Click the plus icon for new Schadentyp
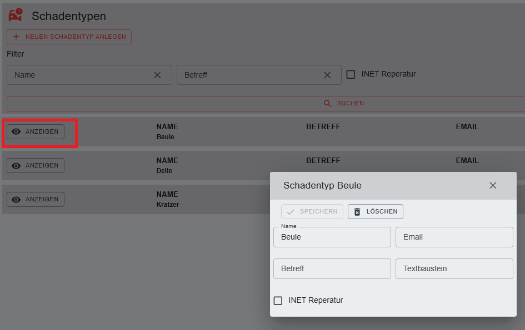 click(16, 37)
